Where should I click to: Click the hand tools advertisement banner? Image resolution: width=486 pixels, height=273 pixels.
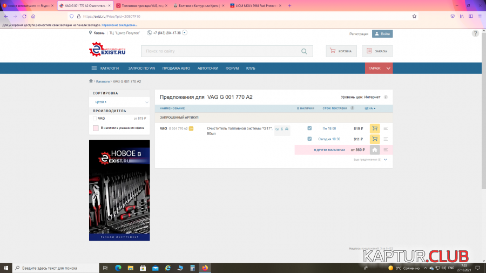pos(119,190)
